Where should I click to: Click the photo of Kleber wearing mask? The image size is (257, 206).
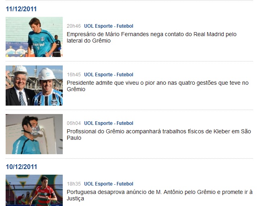34,134
